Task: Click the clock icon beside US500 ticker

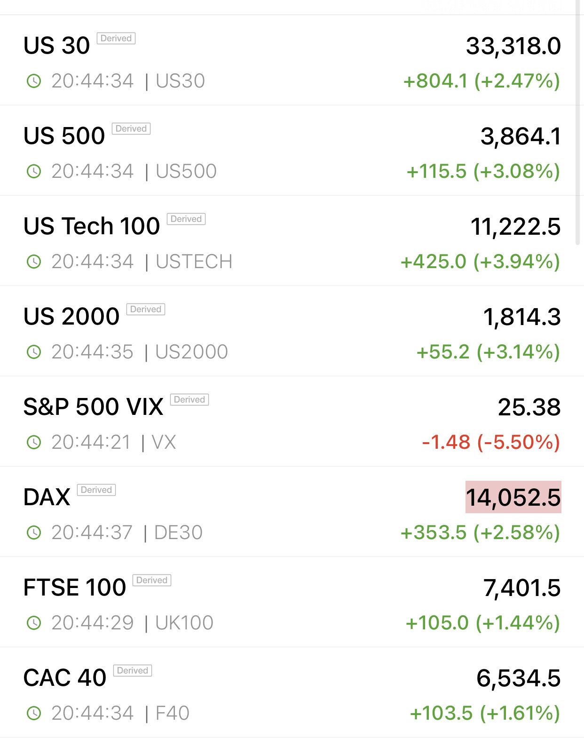Action: [x=34, y=171]
